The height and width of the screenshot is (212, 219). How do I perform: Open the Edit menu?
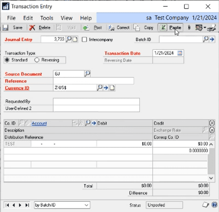pyautogui.click(x=28, y=18)
